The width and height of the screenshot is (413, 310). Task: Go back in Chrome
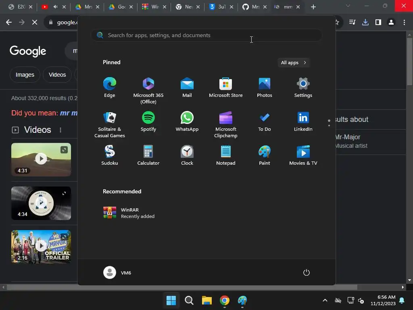(9, 23)
